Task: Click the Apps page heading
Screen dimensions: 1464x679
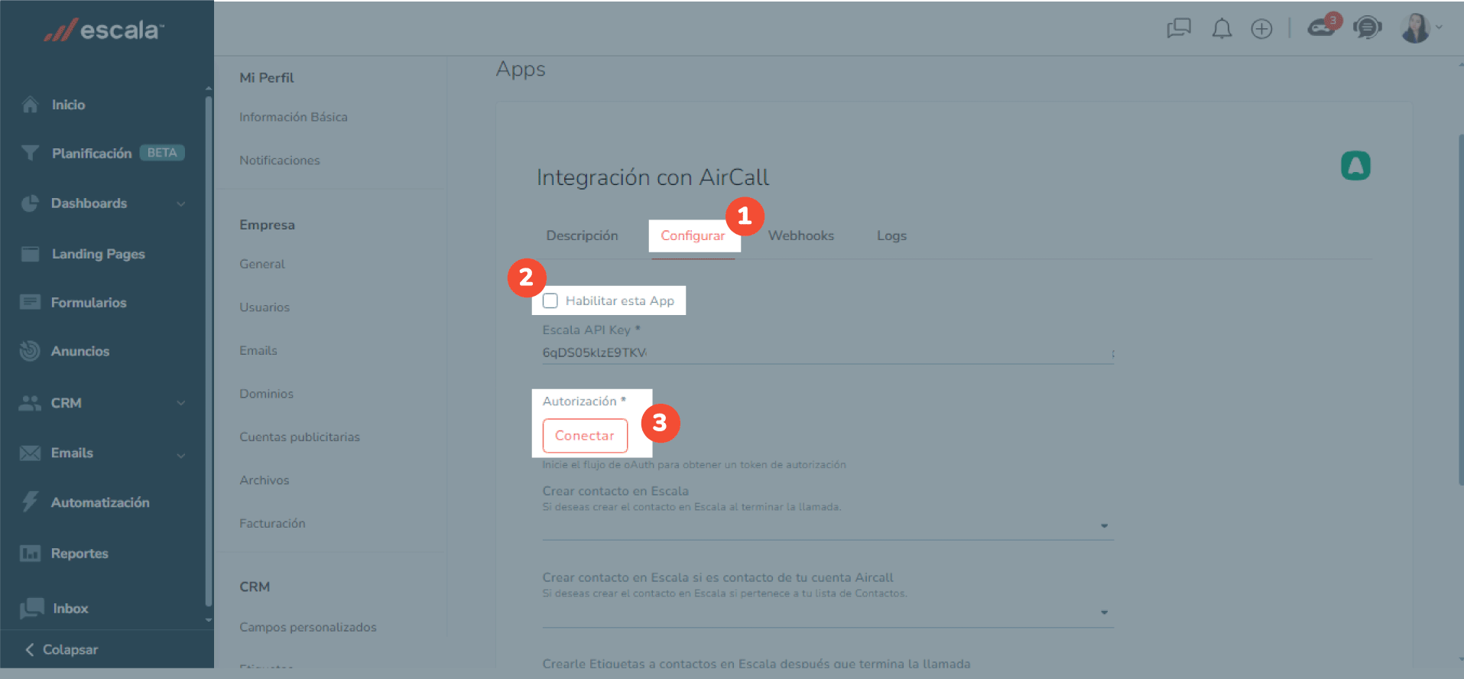Action: point(521,70)
